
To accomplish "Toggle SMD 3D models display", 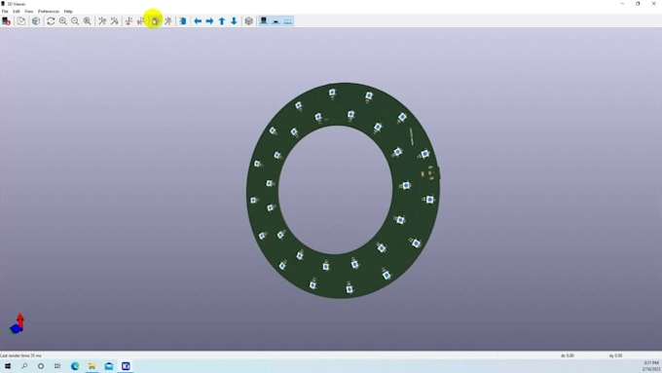I will click(x=276, y=21).
